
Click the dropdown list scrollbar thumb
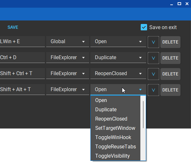click(x=143, y=115)
